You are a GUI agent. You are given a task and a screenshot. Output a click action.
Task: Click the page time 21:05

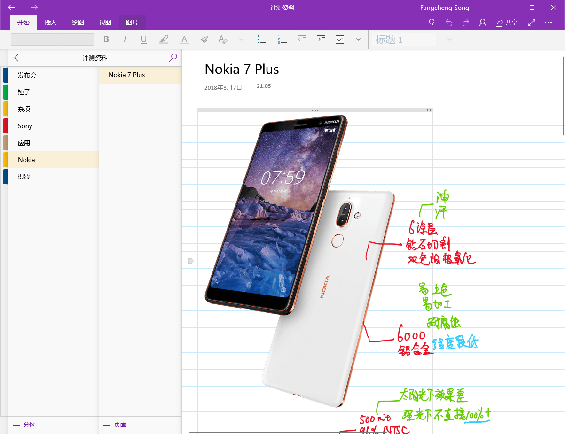point(264,86)
